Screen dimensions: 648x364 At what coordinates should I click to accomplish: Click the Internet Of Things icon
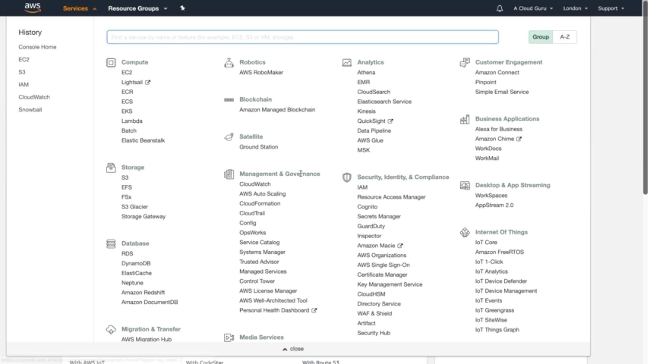coord(465,232)
